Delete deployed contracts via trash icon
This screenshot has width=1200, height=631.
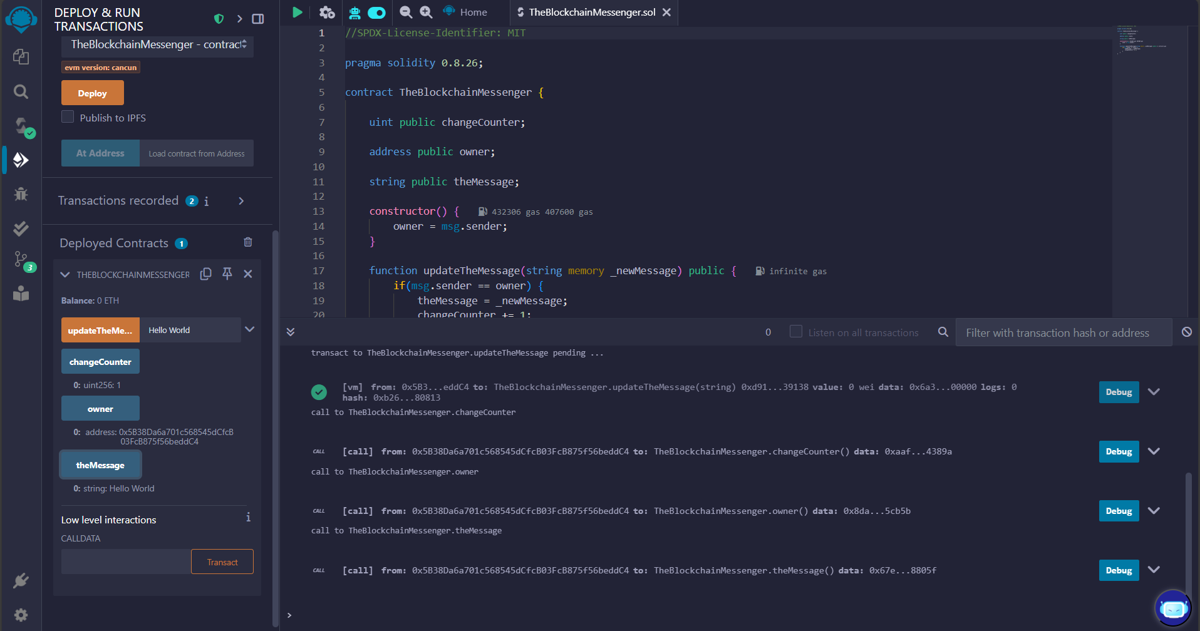pos(247,242)
